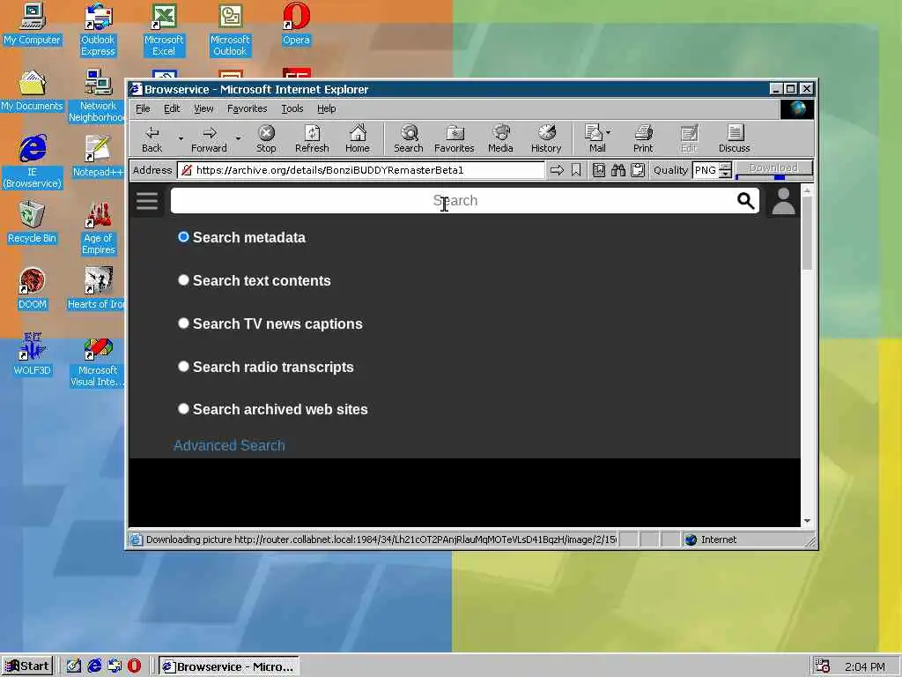Select the IE (Browservice) desktop icon
This screenshot has height=677, width=902.
33,162
